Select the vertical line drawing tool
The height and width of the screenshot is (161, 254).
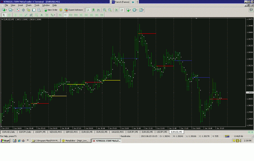15,15
